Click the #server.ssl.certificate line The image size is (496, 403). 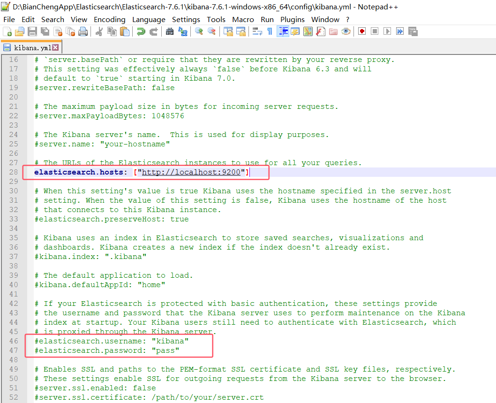[149, 397]
